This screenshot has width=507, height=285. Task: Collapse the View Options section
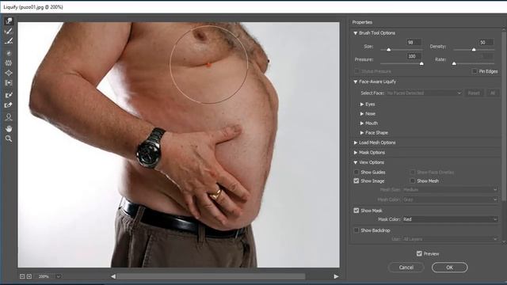[356, 162]
